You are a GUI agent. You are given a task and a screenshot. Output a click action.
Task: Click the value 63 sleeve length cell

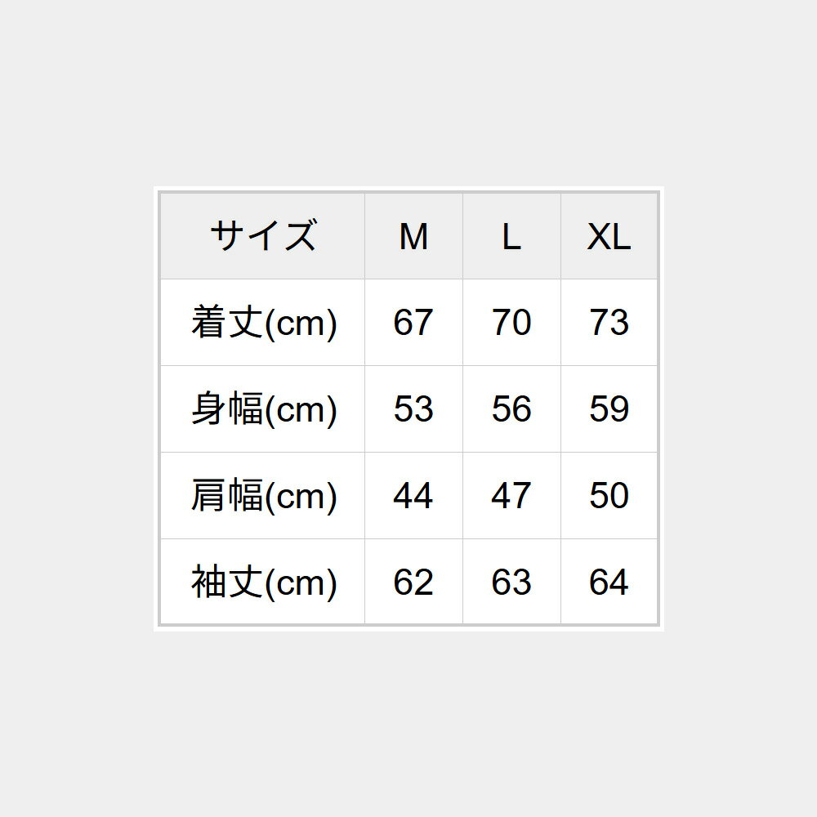point(511,583)
